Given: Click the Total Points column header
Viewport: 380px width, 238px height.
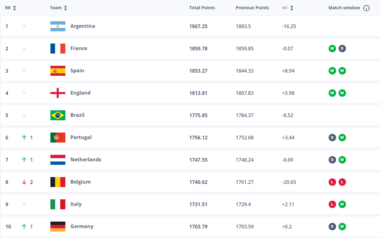Looking at the screenshot, I should pos(202,8).
